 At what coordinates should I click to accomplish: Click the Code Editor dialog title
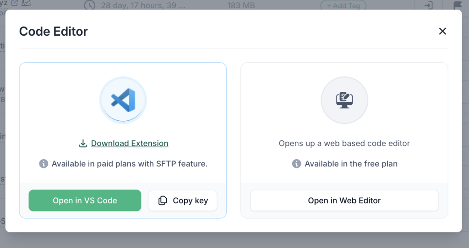[54, 32]
